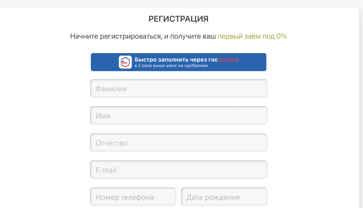
Task: Open the "первый заём под 0%" link
Action: 252,36
